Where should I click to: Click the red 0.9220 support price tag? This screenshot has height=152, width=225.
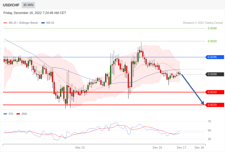pos(215,105)
